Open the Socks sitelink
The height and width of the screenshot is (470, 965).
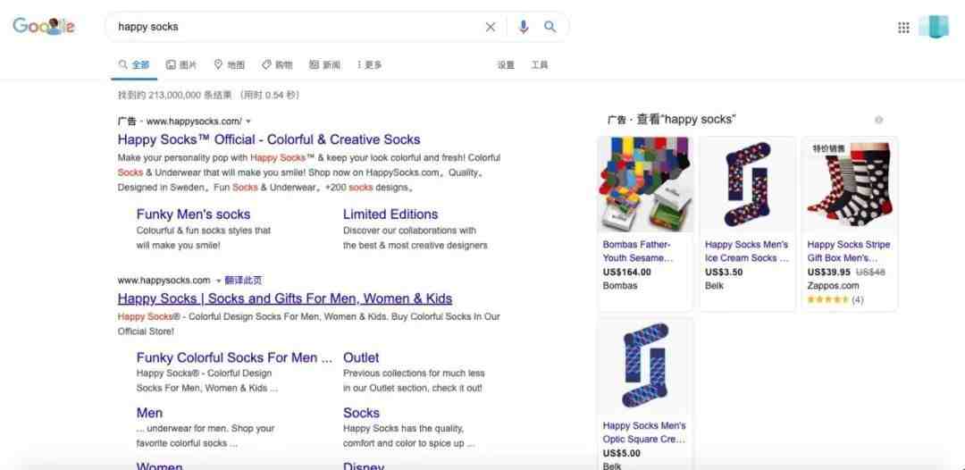[x=361, y=413]
